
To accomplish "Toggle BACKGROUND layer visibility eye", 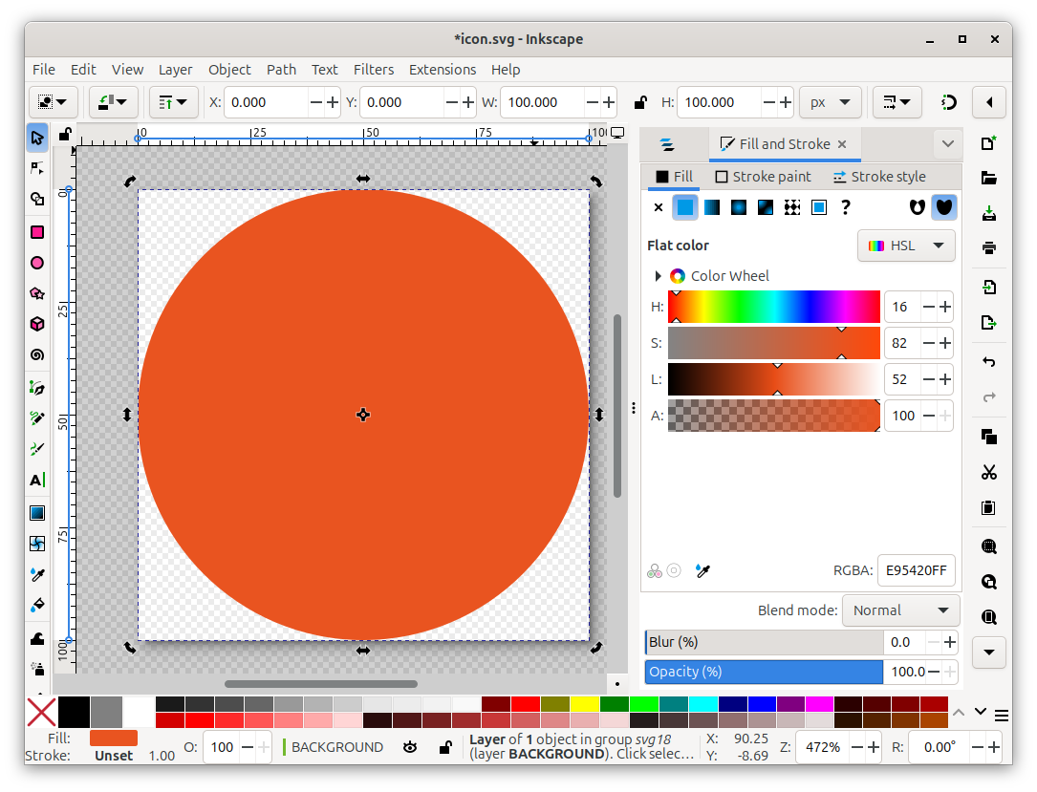I will point(410,747).
